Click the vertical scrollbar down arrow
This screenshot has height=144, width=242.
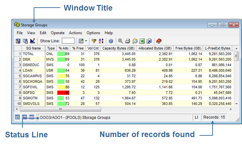pyautogui.click(x=236, y=104)
